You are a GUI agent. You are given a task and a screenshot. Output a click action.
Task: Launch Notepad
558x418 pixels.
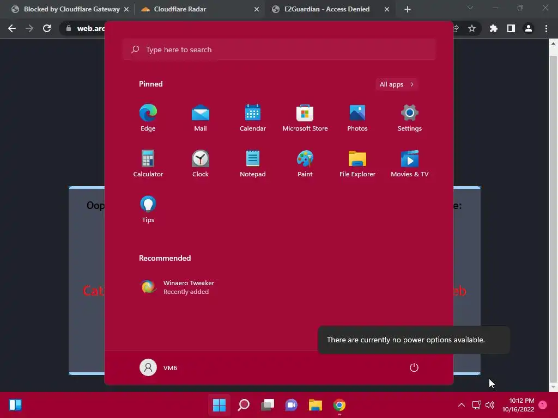(x=253, y=163)
